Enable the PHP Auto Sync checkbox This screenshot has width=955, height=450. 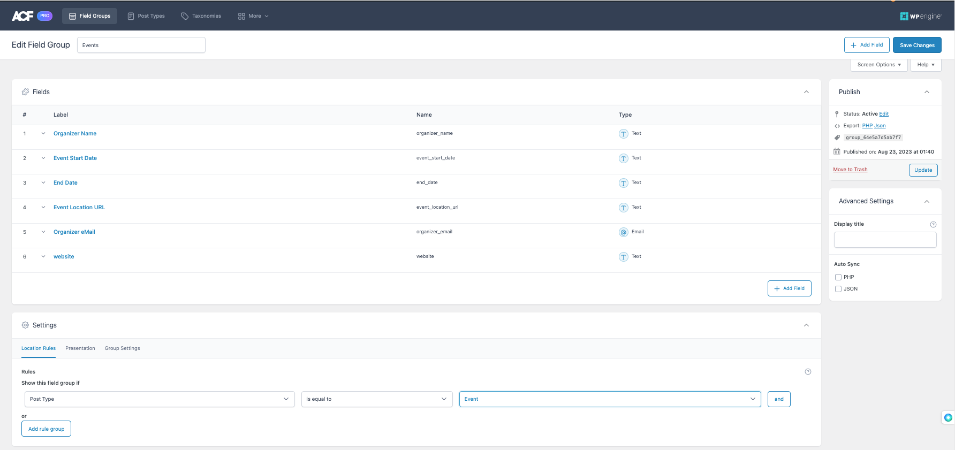tap(838, 277)
